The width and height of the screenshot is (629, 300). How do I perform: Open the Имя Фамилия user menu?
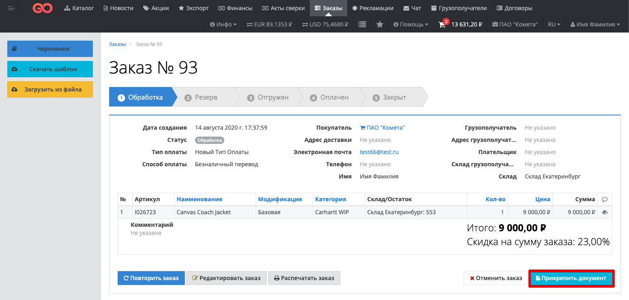tap(595, 24)
